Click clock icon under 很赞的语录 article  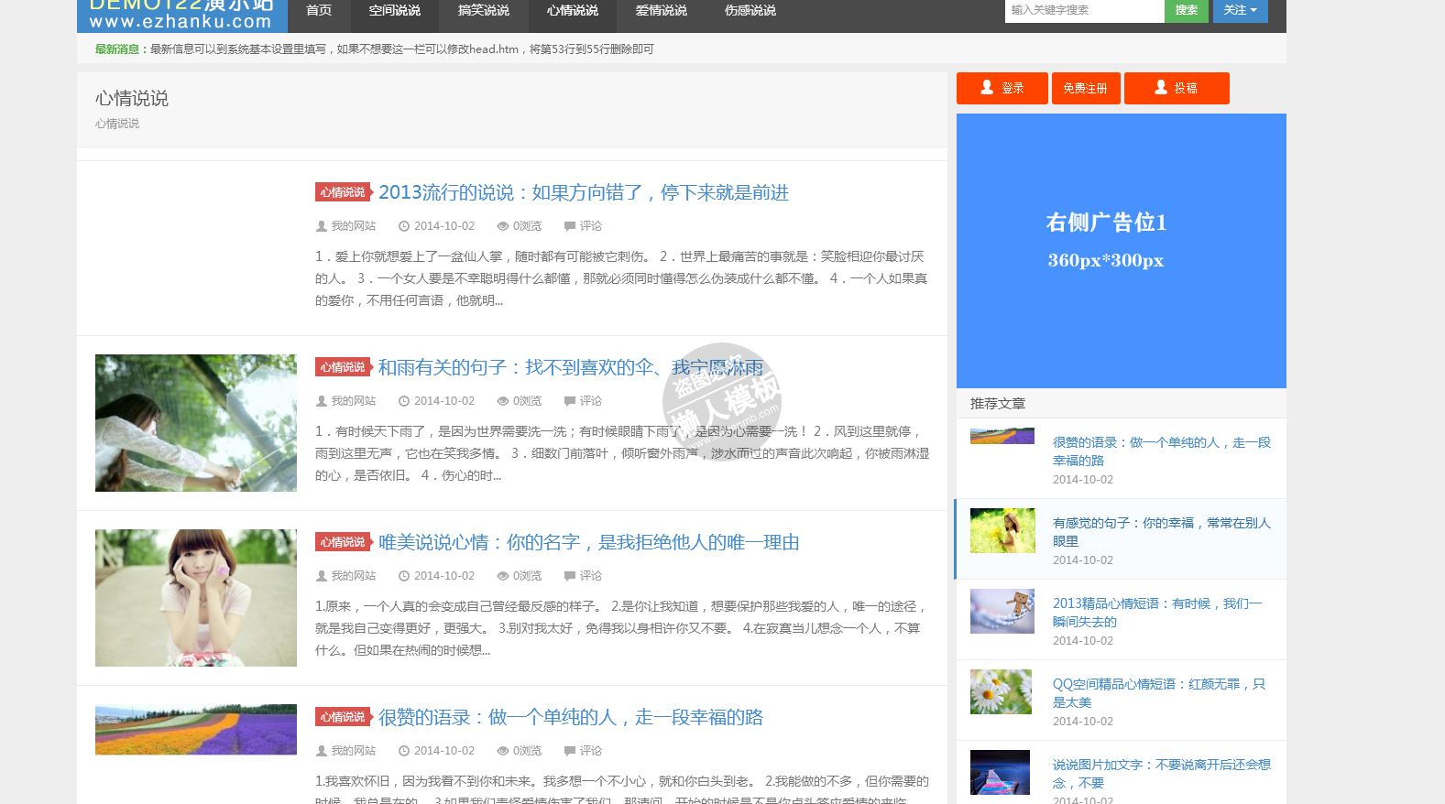click(404, 751)
